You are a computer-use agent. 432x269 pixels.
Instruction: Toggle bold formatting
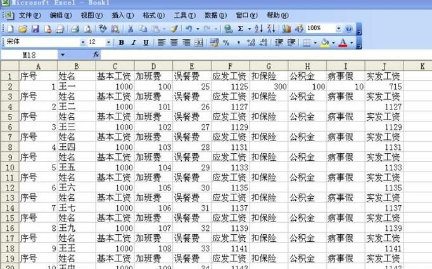(x=121, y=42)
